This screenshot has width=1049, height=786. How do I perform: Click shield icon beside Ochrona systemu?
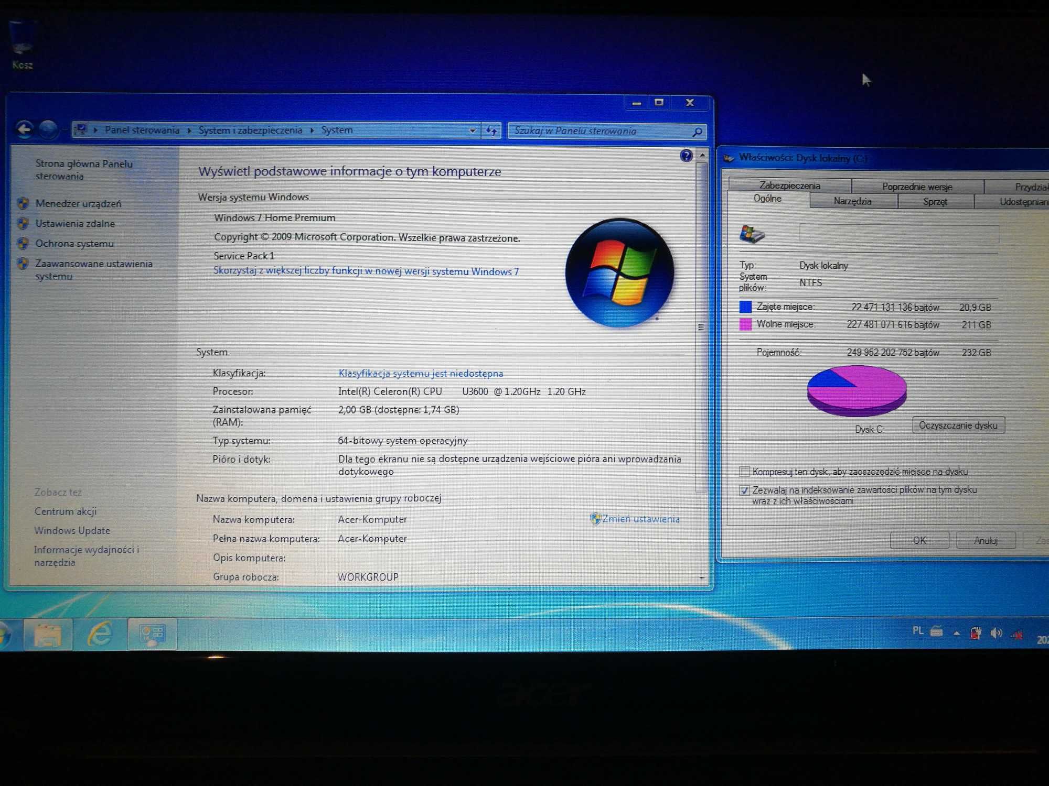[x=23, y=243]
